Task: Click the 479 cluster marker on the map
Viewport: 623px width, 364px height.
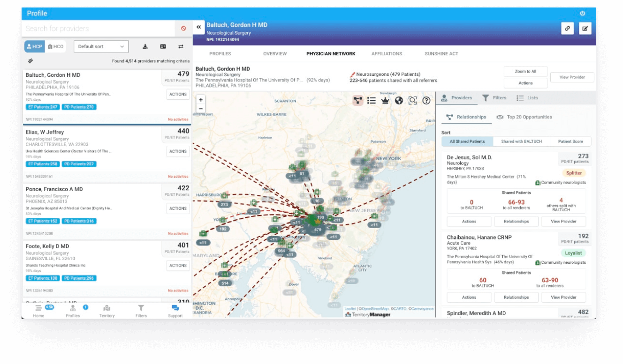Action: pos(318,230)
